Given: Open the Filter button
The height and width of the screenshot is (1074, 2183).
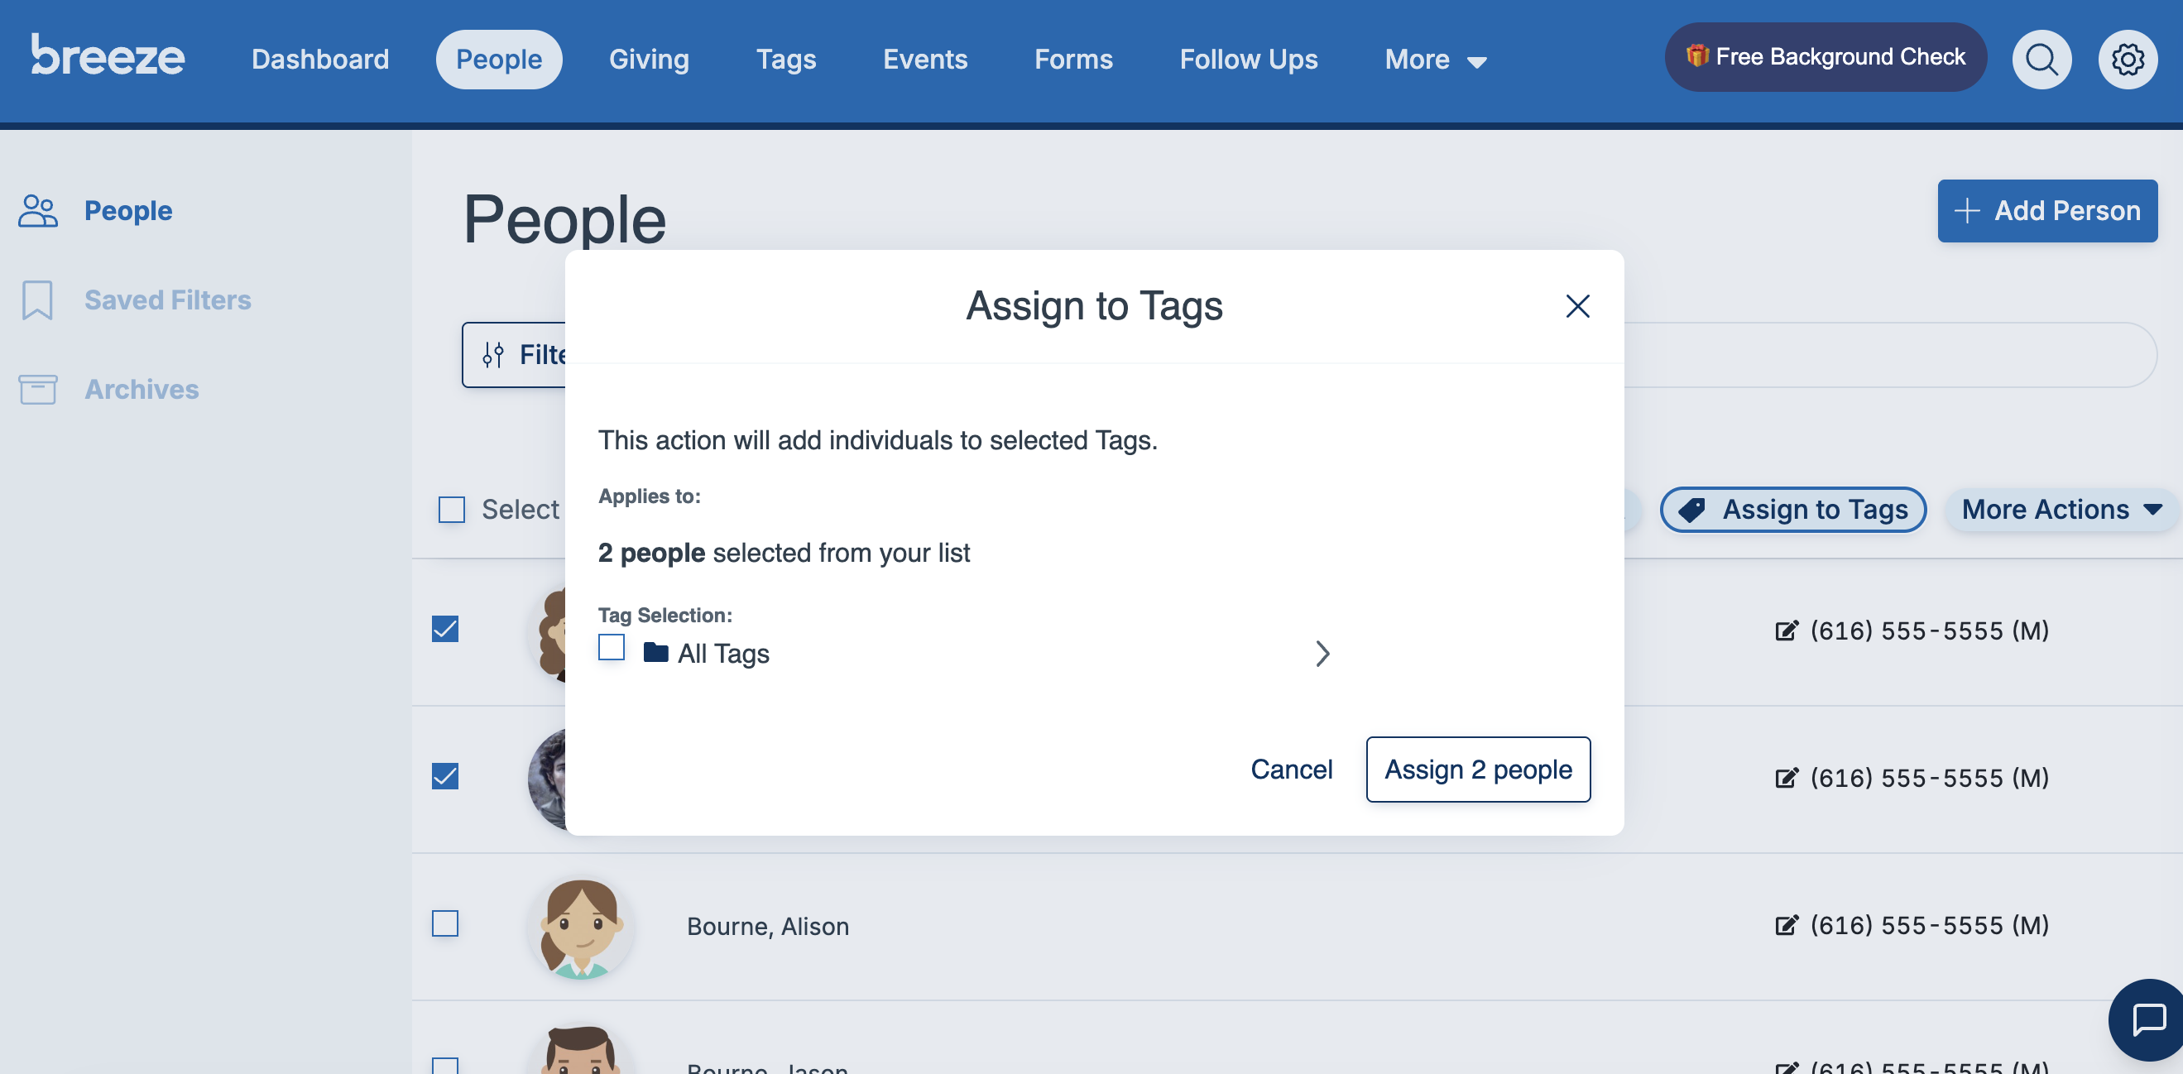Looking at the screenshot, I should pyautogui.click(x=515, y=354).
